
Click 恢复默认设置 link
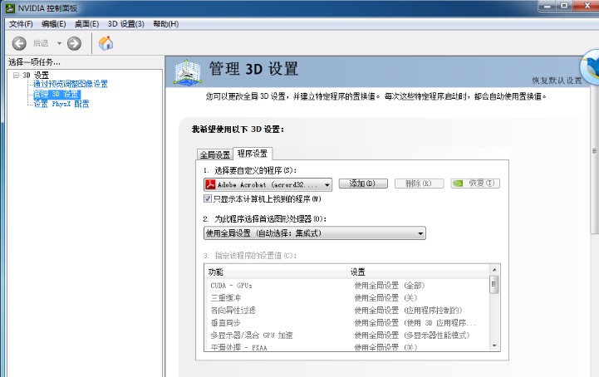[x=557, y=81]
